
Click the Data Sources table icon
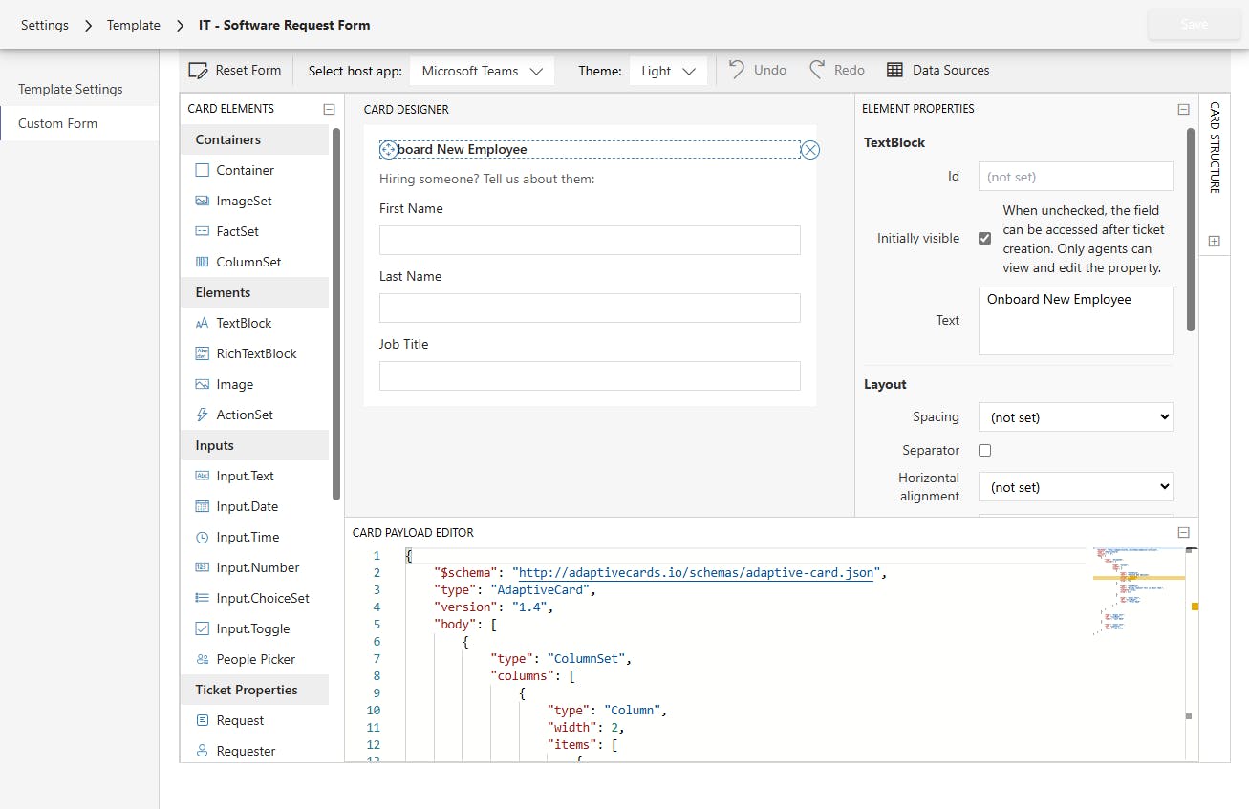894,70
